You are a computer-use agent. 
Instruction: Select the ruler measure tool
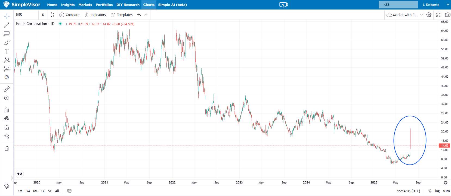click(x=7, y=89)
